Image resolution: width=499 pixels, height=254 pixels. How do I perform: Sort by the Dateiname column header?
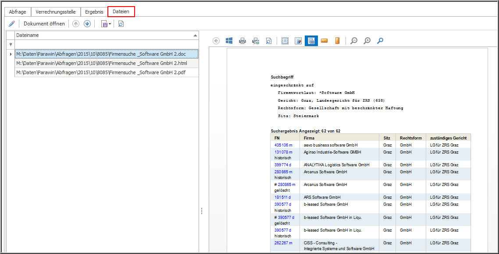pyautogui.click(x=107, y=36)
